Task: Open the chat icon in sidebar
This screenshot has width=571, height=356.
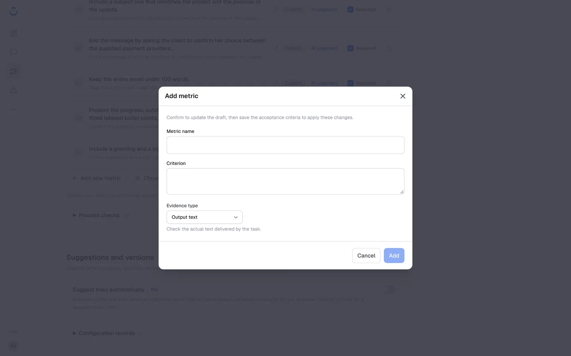Action: coord(13,52)
